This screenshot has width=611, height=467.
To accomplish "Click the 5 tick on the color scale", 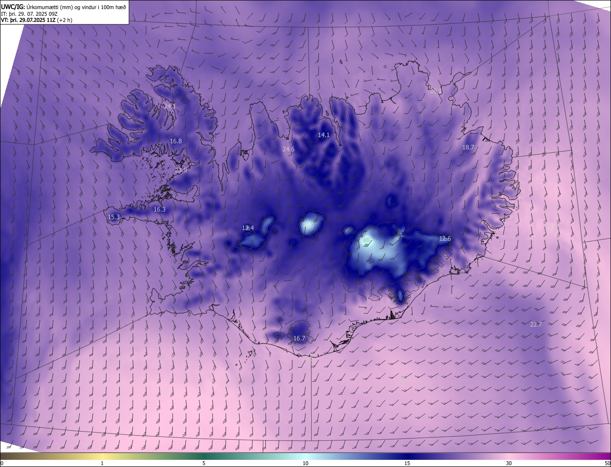I will (x=204, y=463).
